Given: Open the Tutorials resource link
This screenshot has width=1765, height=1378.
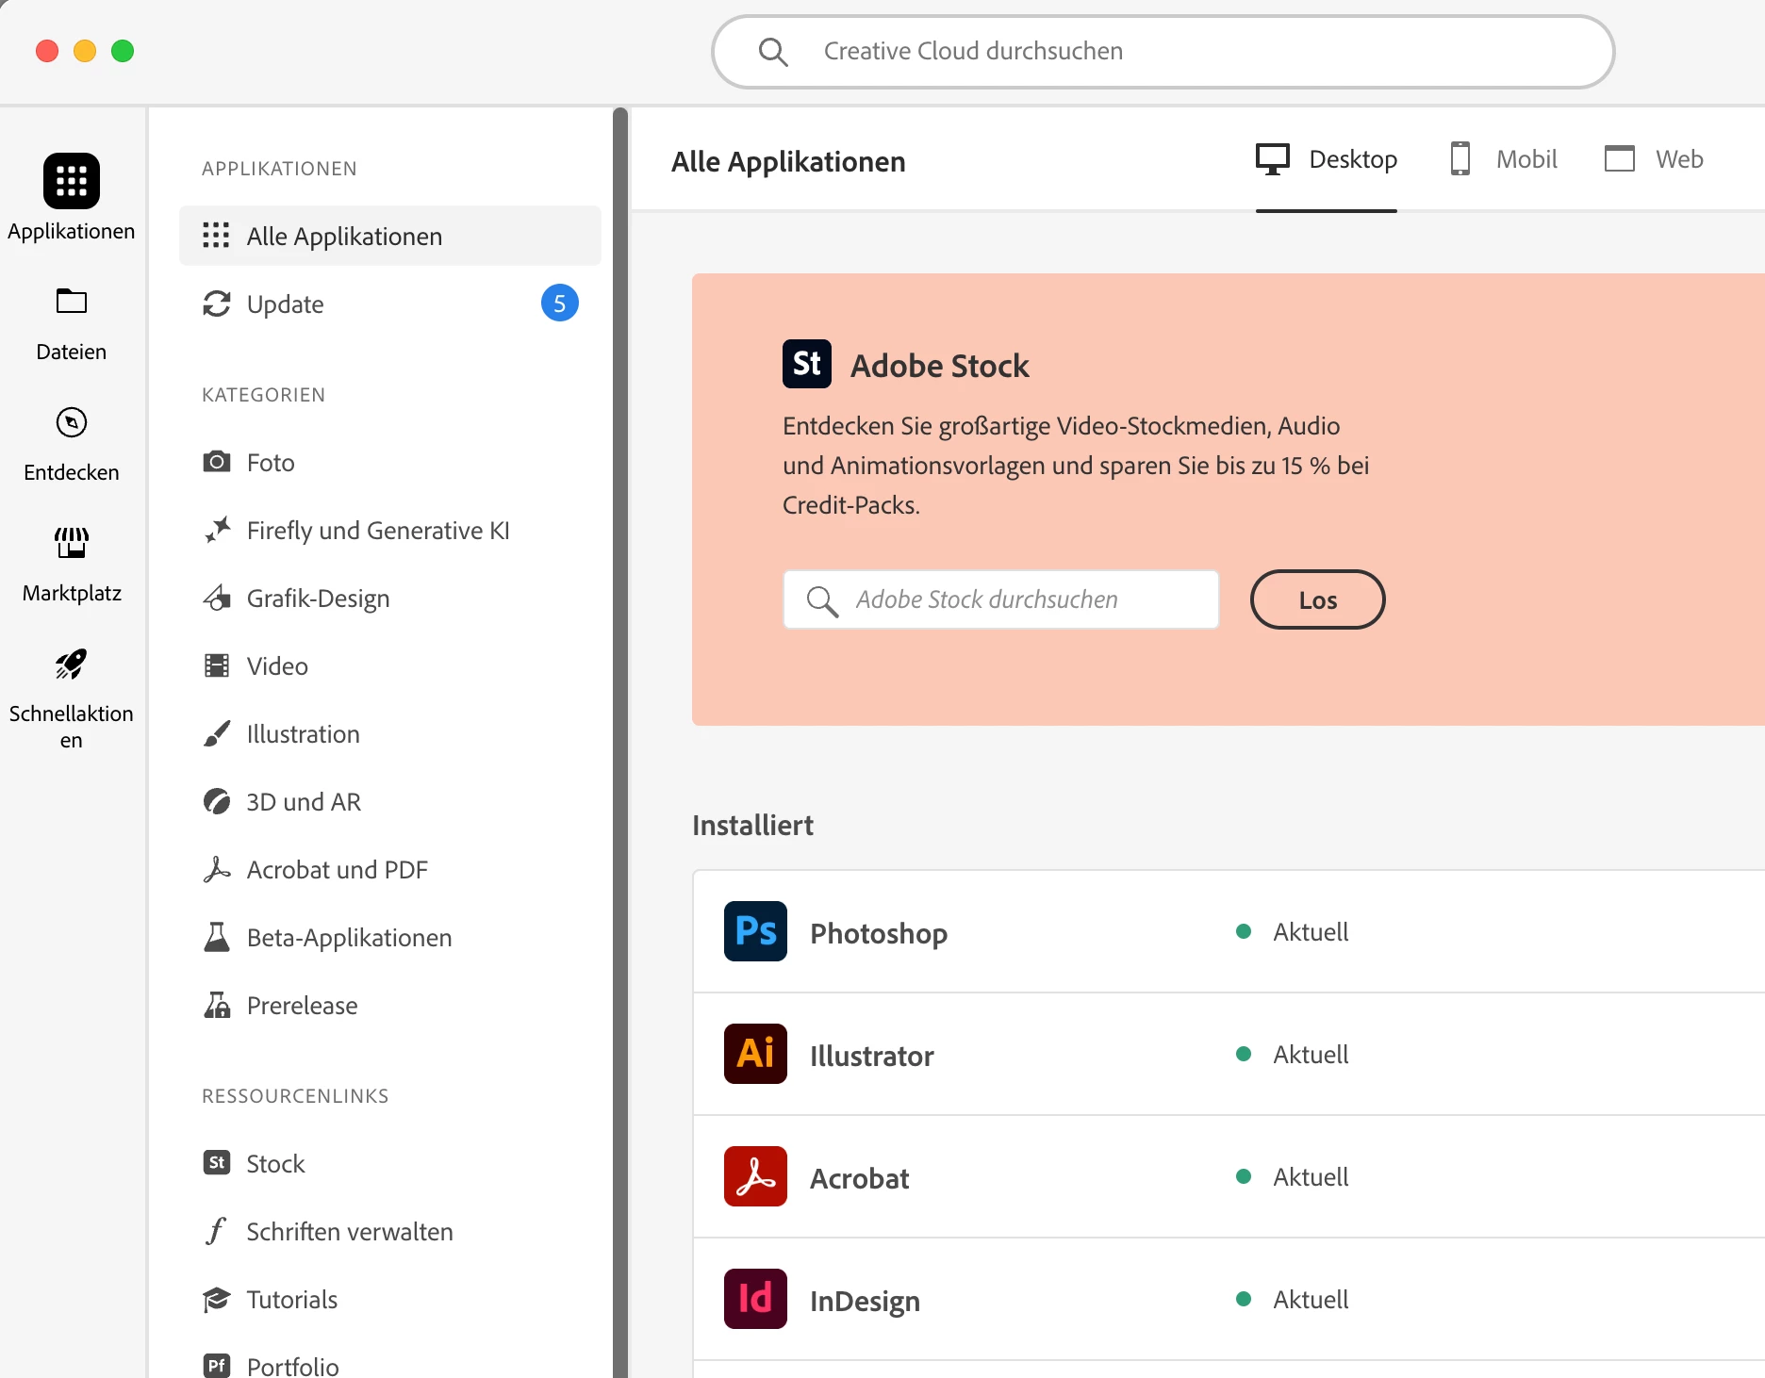Looking at the screenshot, I should point(390,1299).
